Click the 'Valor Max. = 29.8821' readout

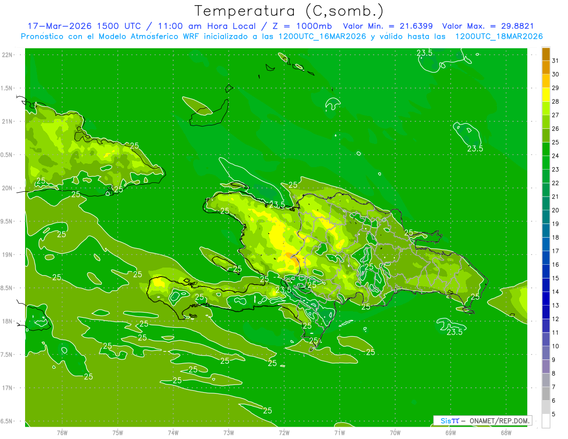488,26
